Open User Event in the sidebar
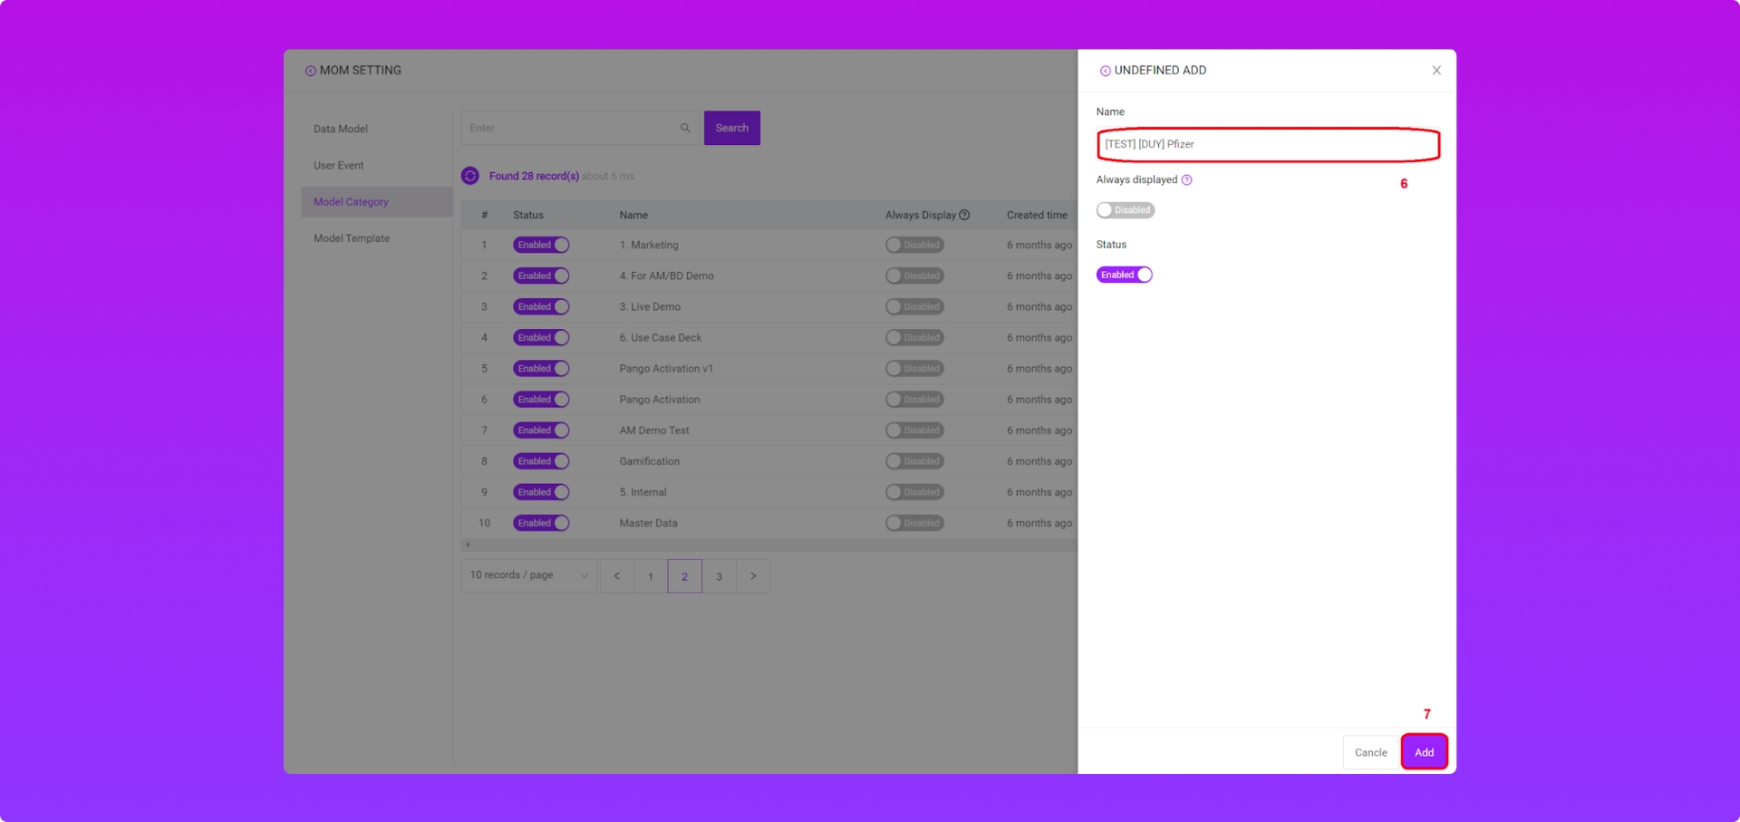The image size is (1740, 822). pyautogui.click(x=339, y=166)
